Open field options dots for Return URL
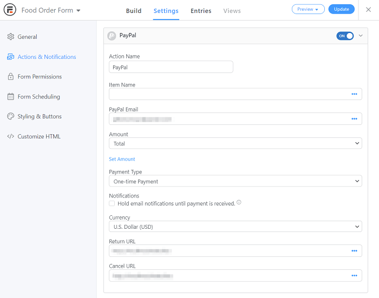Image resolution: width=379 pixels, height=298 pixels. tap(354, 251)
